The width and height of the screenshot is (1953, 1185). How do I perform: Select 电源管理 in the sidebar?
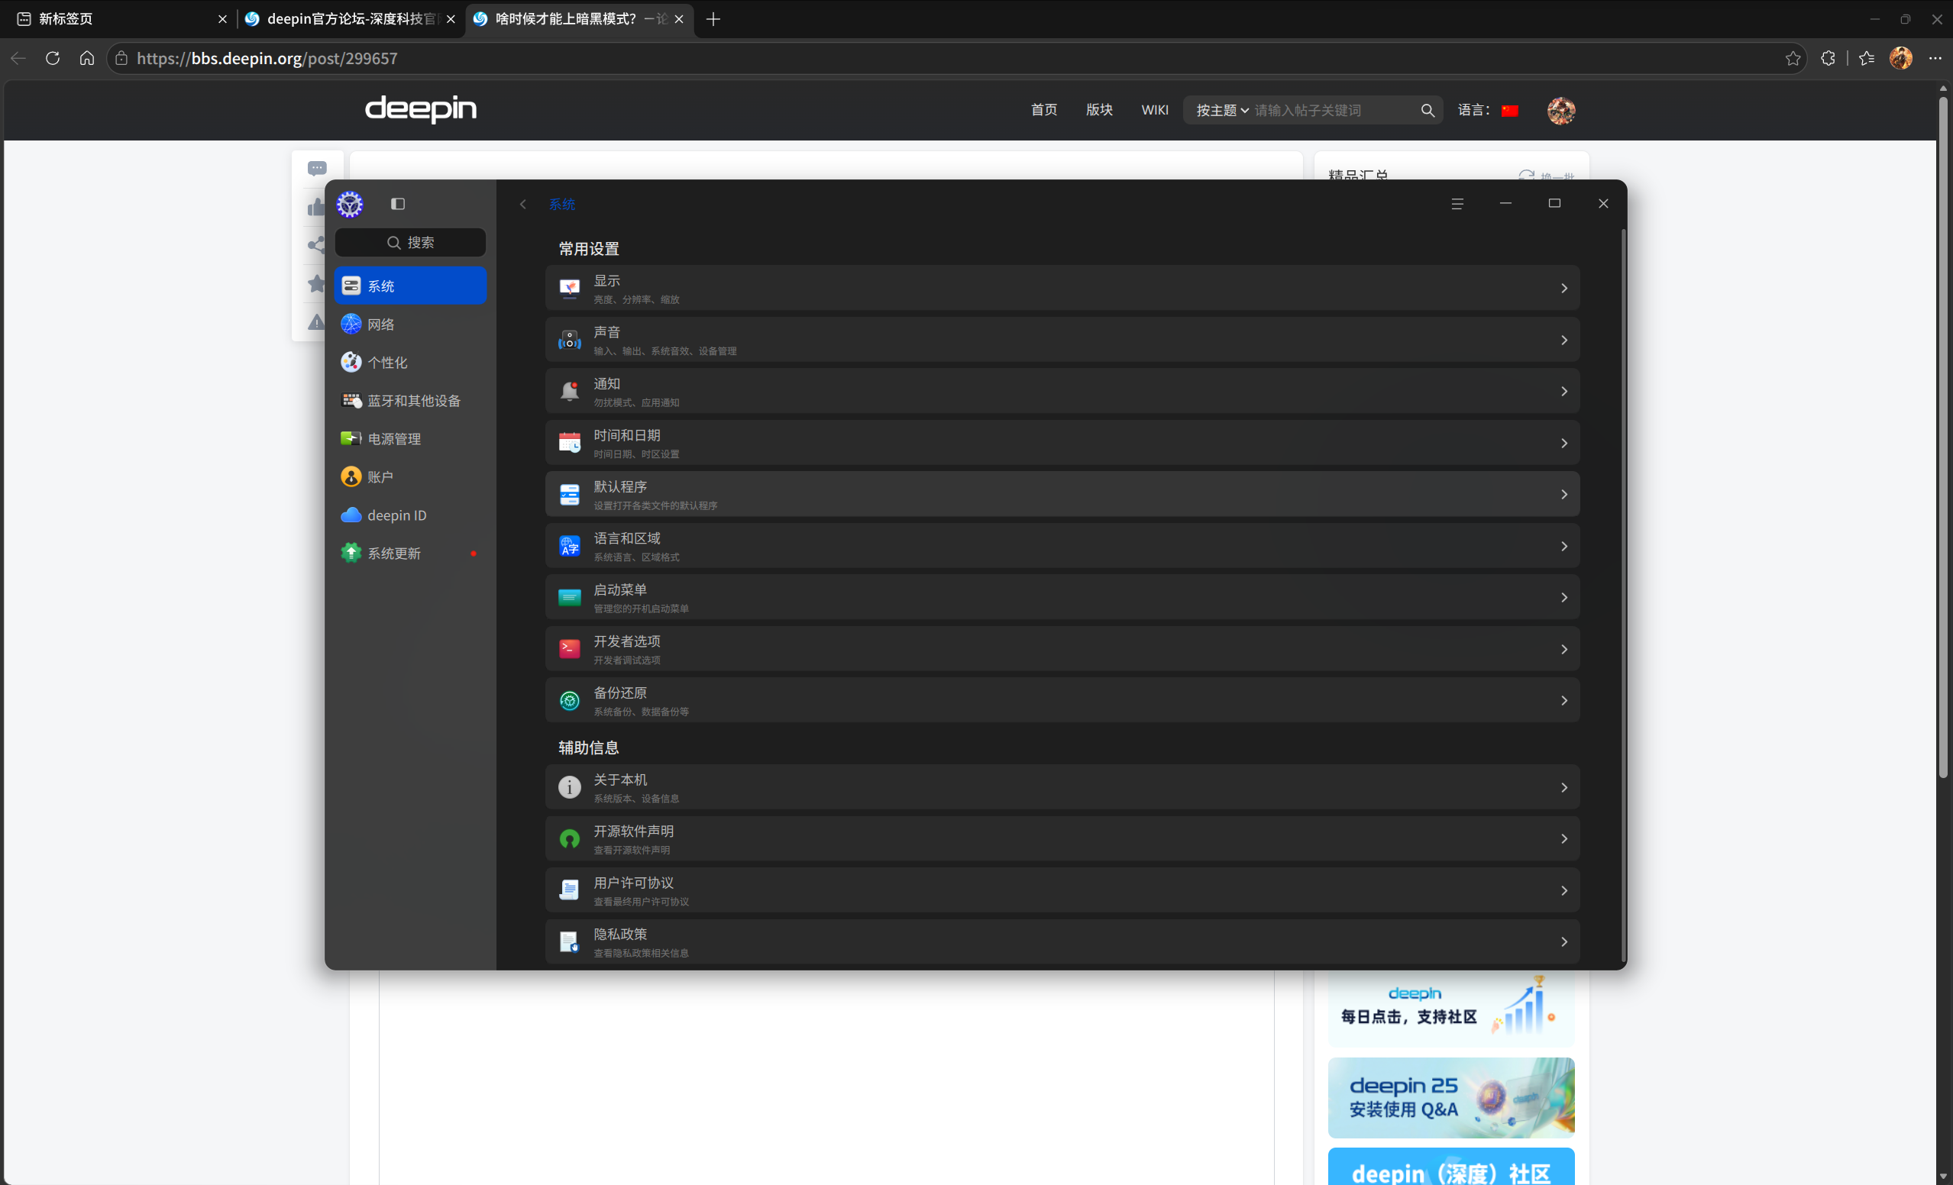pos(410,439)
